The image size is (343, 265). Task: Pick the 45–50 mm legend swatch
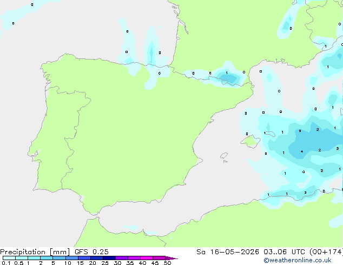(x=159, y=258)
